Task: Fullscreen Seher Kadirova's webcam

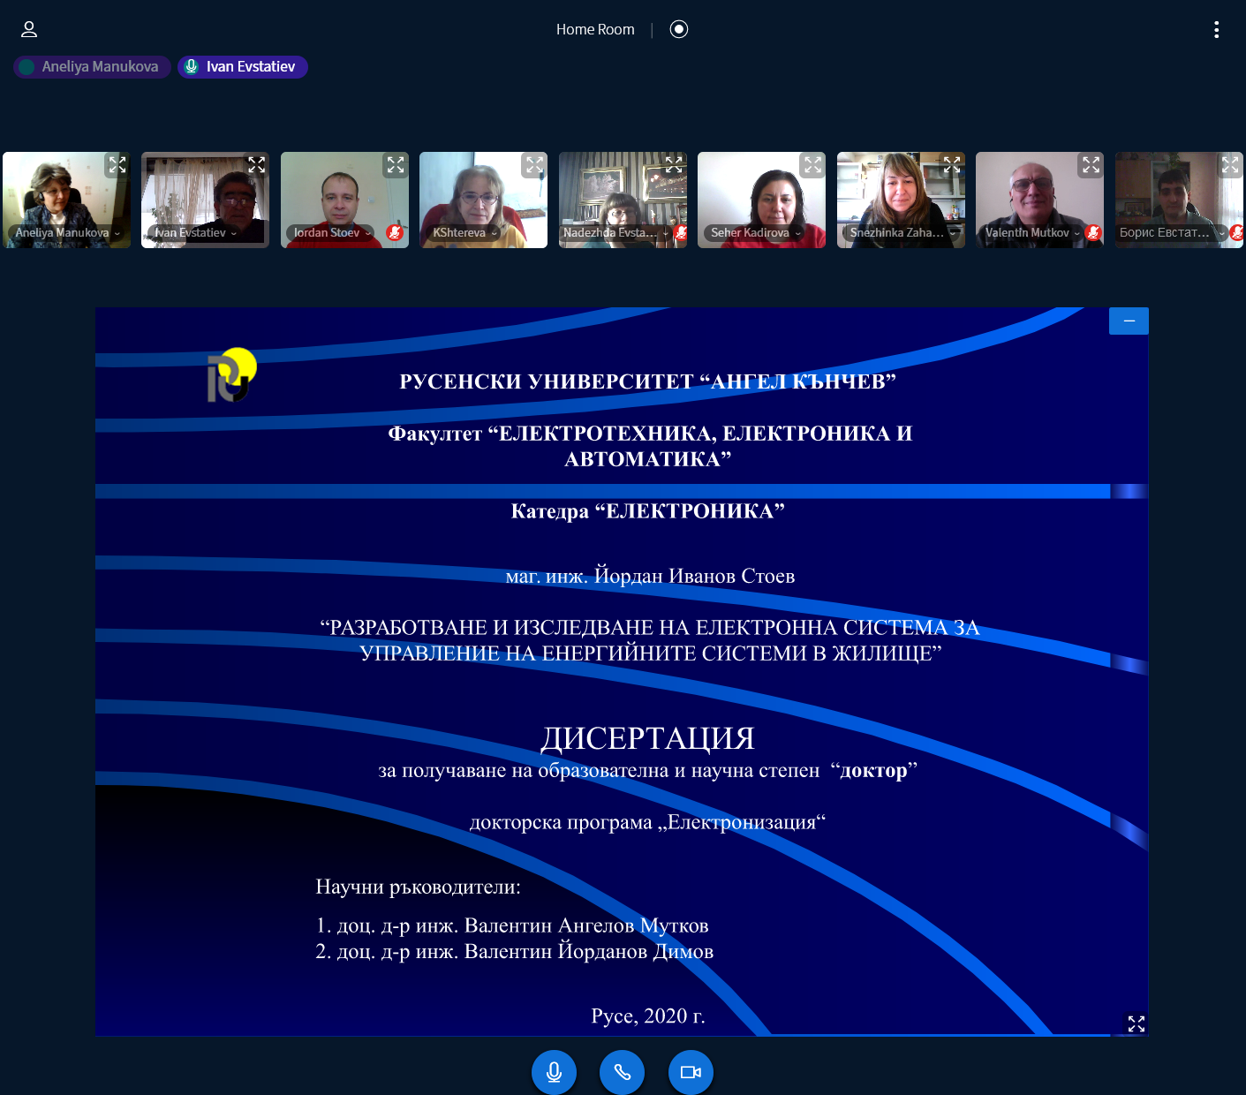Action: click(x=813, y=164)
